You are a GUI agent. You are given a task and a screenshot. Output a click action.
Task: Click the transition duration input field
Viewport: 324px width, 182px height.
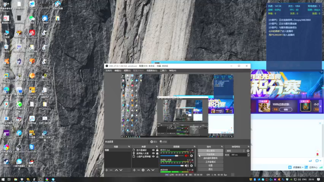[238, 155]
